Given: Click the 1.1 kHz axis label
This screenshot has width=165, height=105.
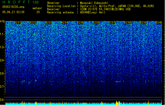Looking at the screenshot, I should tap(2, 34).
